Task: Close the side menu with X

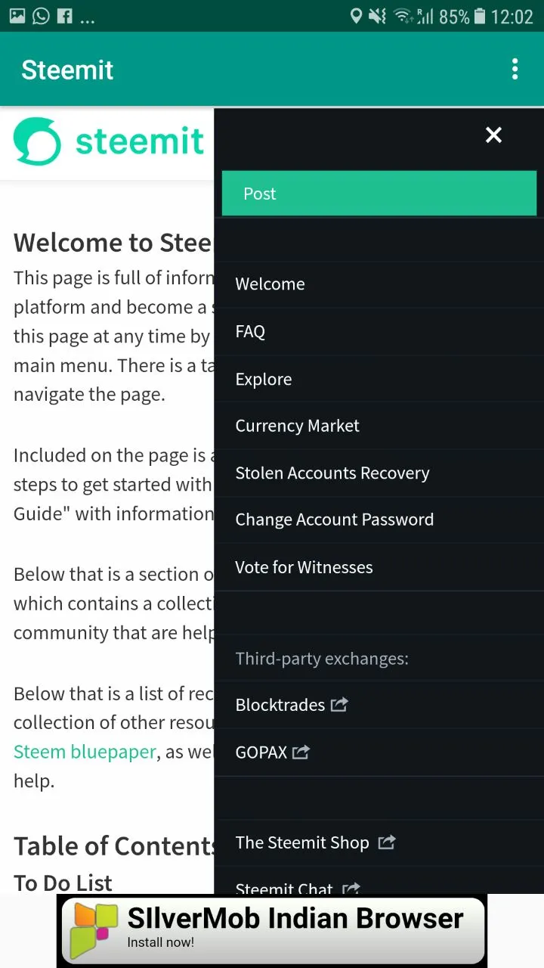Action: pyautogui.click(x=493, y=135)
